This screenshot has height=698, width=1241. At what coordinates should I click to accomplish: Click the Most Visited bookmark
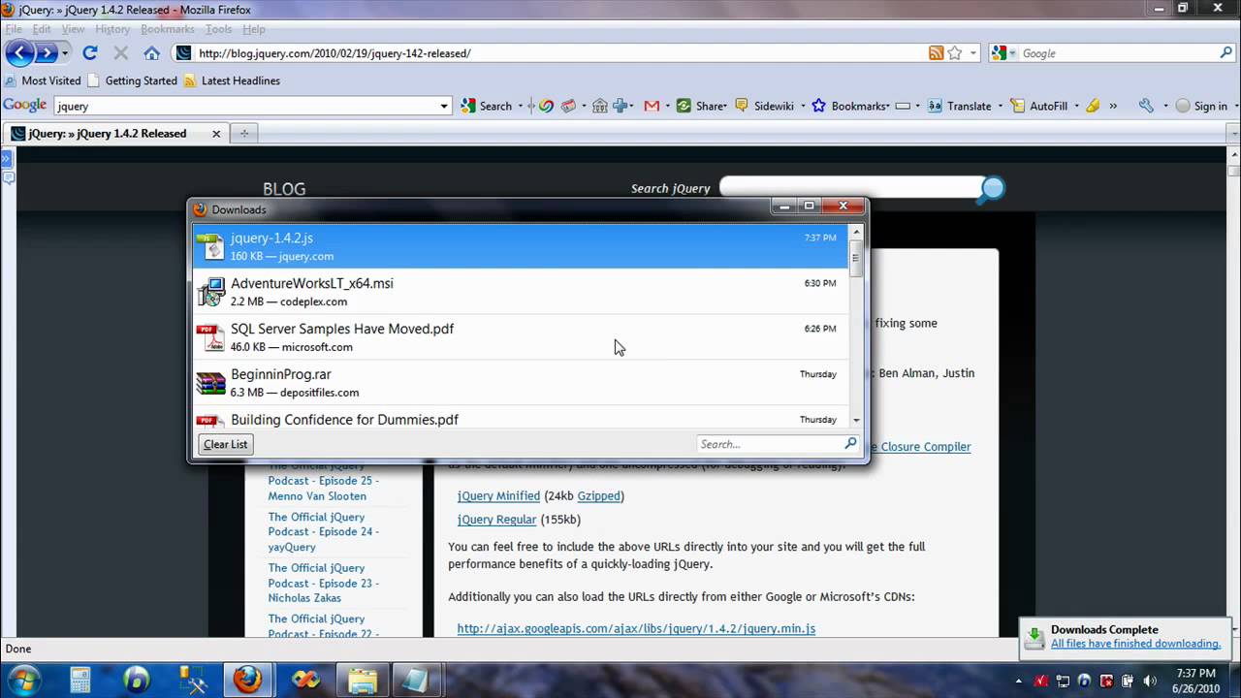[x=43, y=80]
